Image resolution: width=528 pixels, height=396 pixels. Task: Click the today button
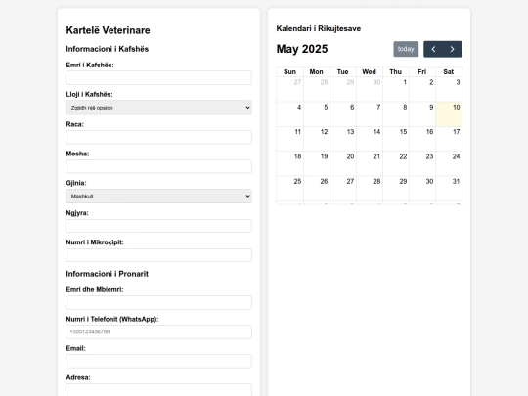pos(406,49)
